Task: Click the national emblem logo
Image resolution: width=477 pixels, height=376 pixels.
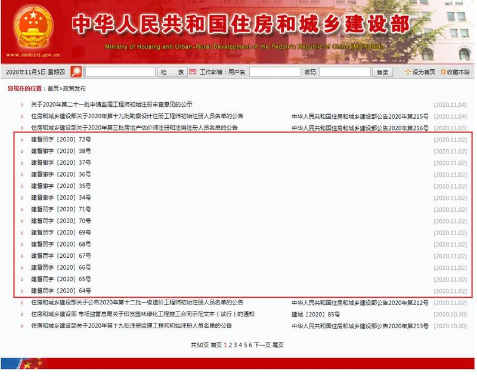Action: click(33, 27)
